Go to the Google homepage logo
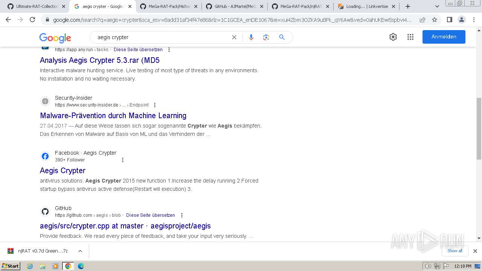 pyautogui.click(x=55, y=38)
